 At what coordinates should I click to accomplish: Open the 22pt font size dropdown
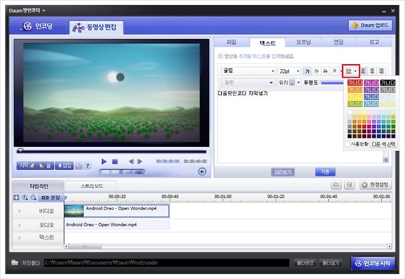tap(289, 71)
